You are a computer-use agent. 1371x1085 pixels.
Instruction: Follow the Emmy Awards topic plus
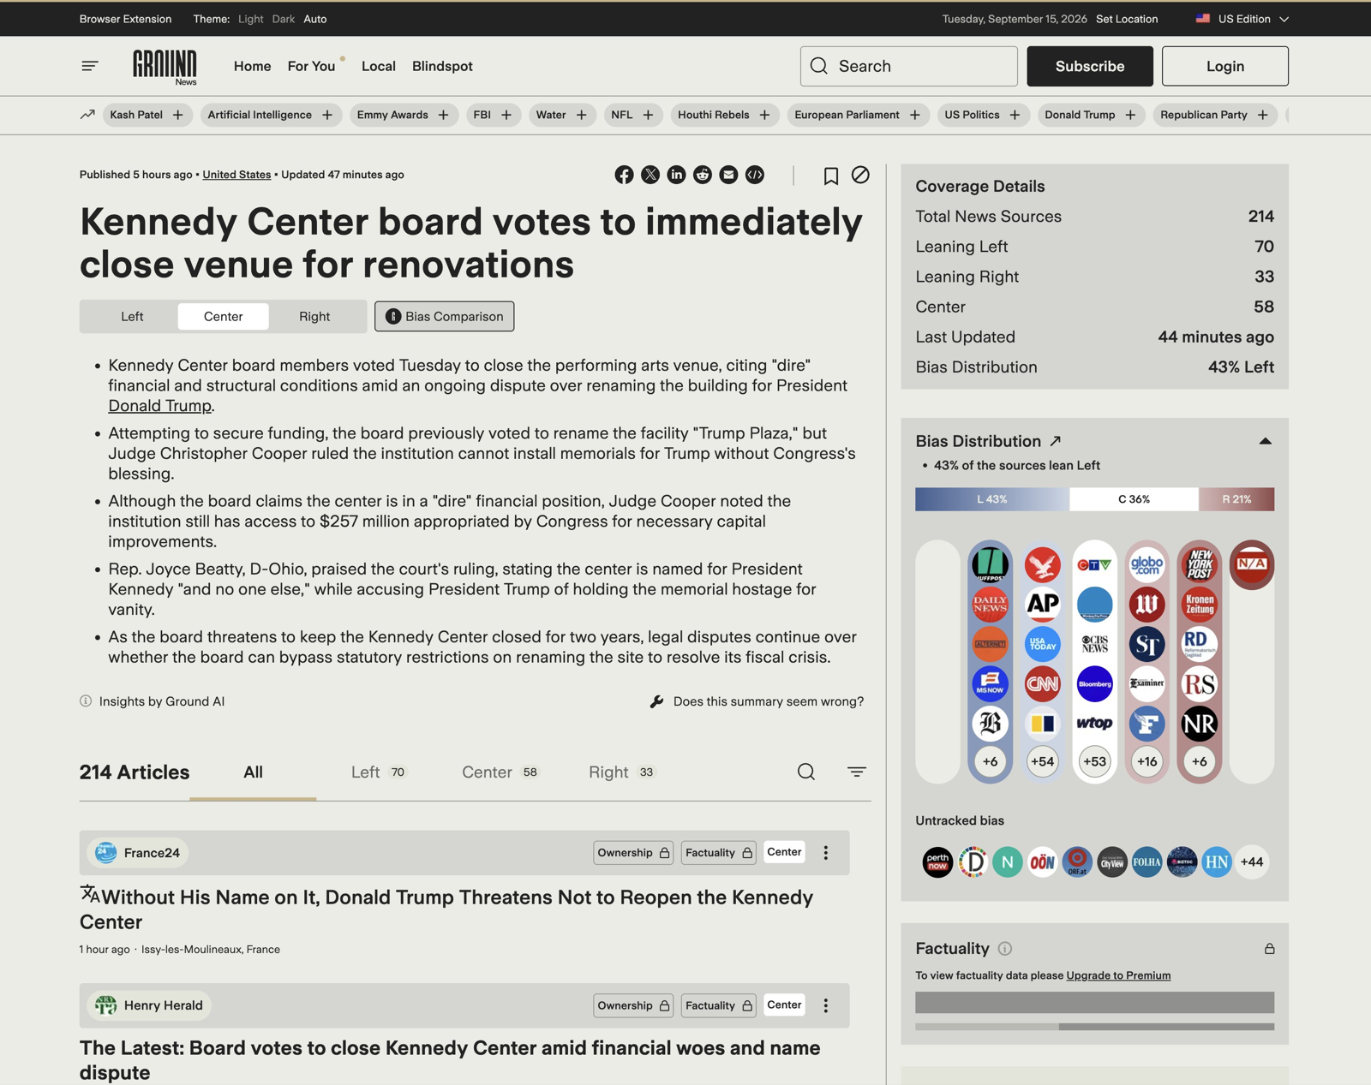click(443, 115)
